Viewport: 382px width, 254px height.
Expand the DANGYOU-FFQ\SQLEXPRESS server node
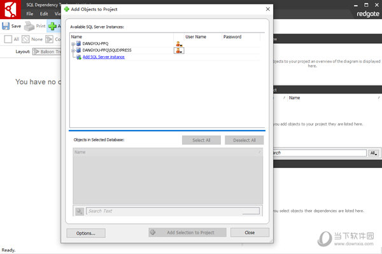pos(73,50)
